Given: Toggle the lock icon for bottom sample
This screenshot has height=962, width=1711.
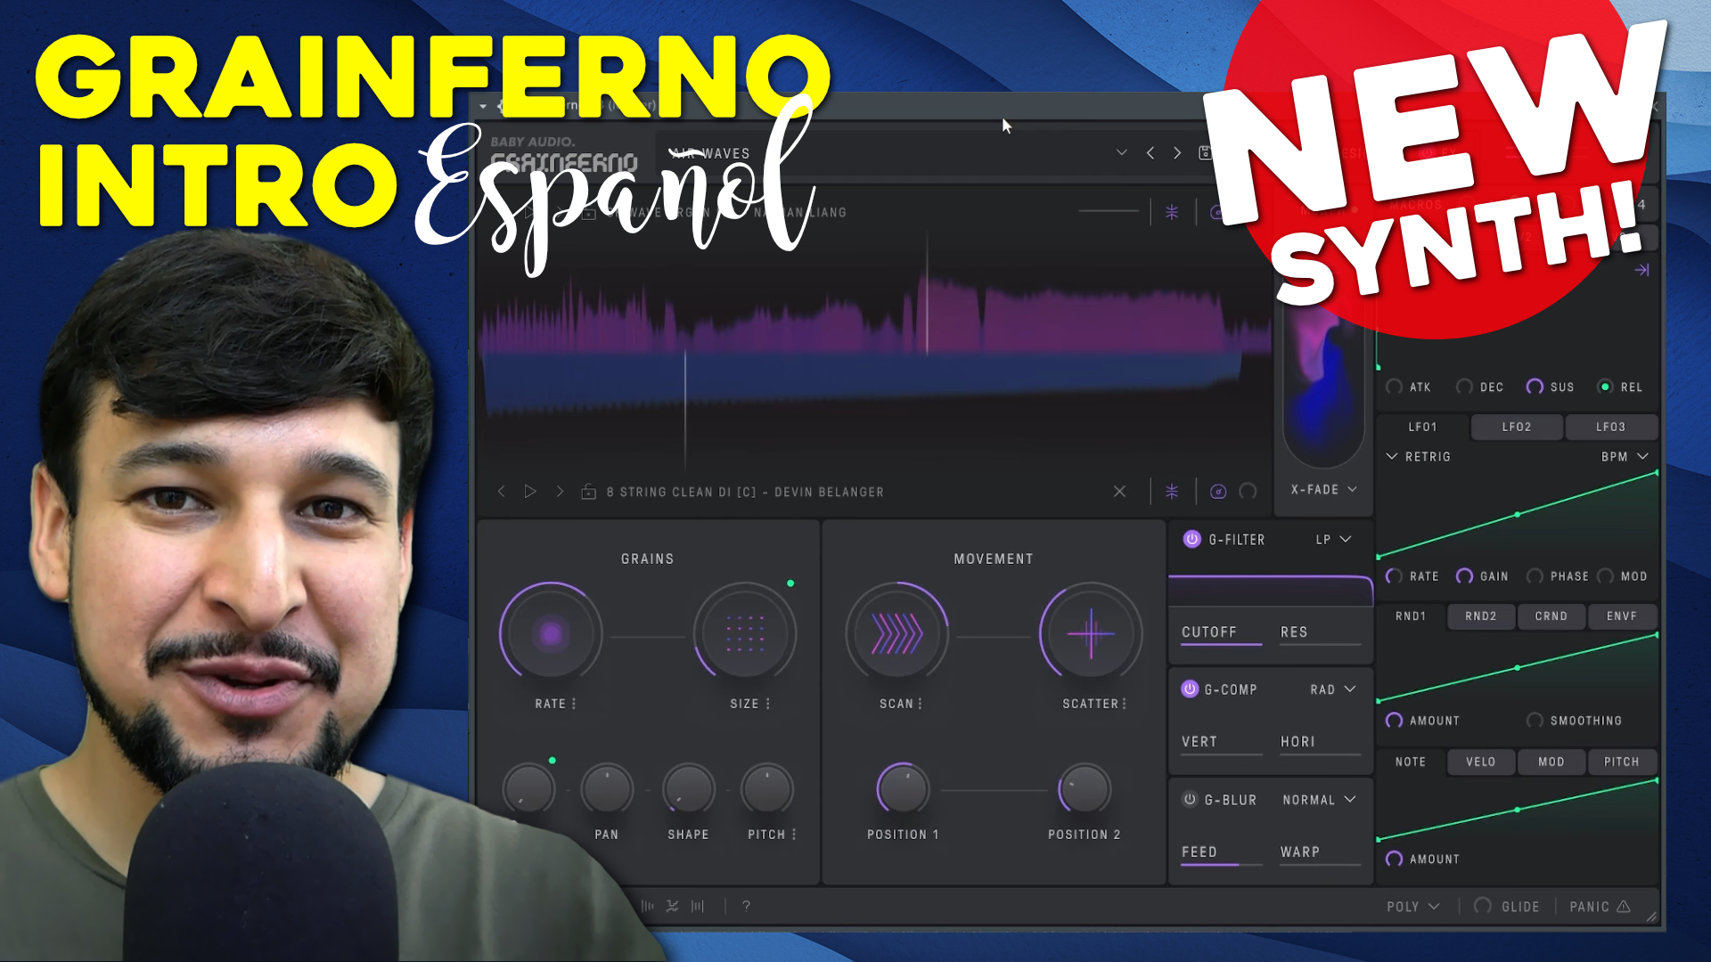Looking at the screenshot, I should click(x=588, y=492).
